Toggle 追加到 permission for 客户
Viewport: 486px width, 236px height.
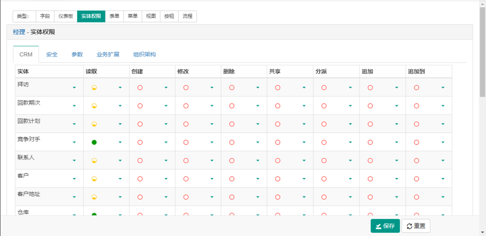coord(417,179)
